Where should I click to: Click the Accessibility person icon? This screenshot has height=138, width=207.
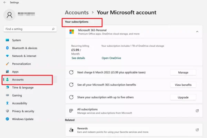tap(7, 103)
